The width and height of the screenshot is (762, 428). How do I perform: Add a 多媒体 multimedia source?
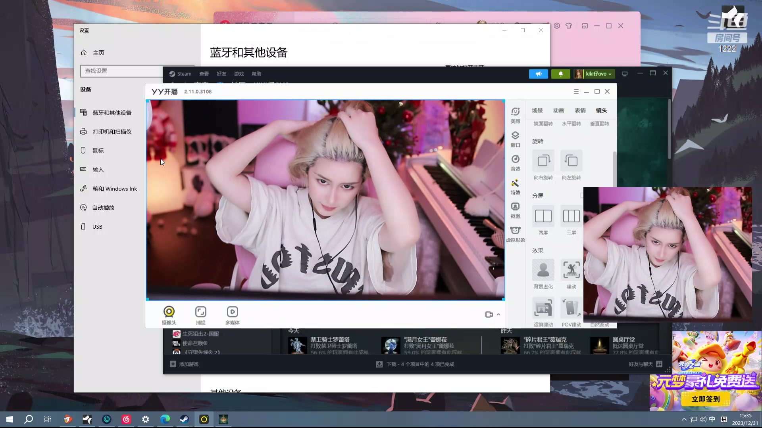232,315
